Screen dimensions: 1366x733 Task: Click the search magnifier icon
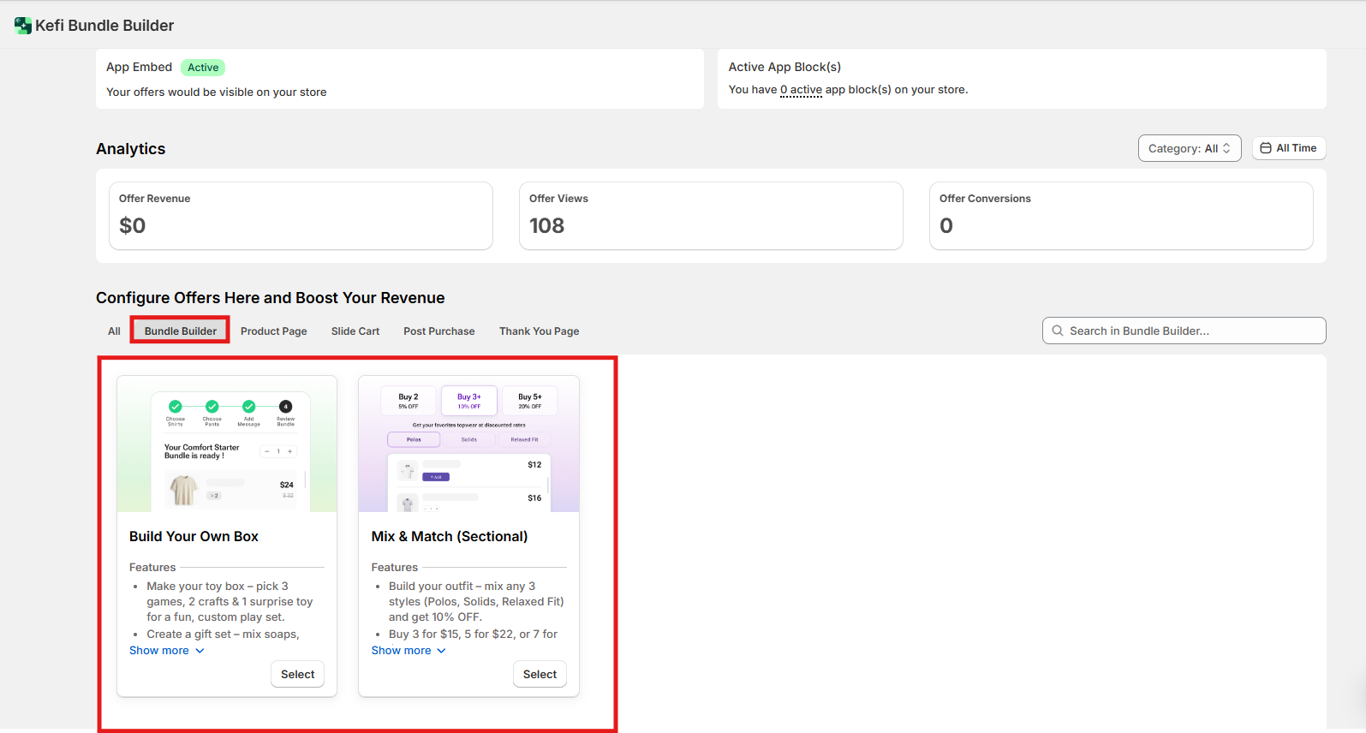(1058, 331)
